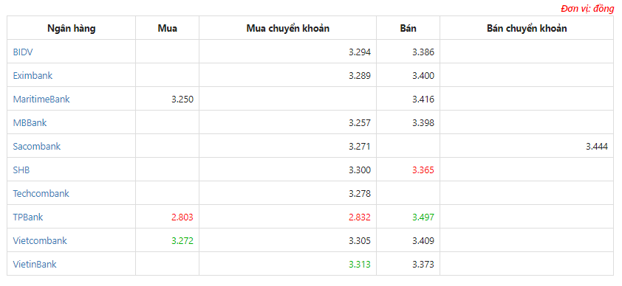Screen dimensions: 622x286
Task: Click the Ngân hàng column header
Action: 72,29
